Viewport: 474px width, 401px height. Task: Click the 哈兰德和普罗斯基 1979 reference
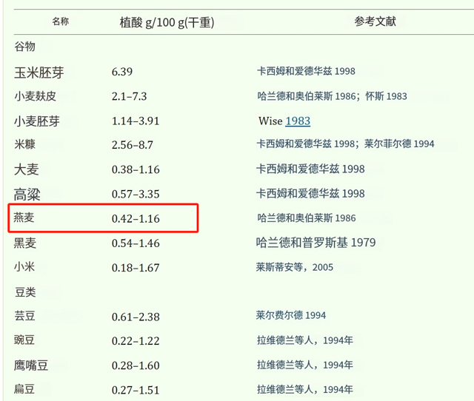tap(316, 243)
